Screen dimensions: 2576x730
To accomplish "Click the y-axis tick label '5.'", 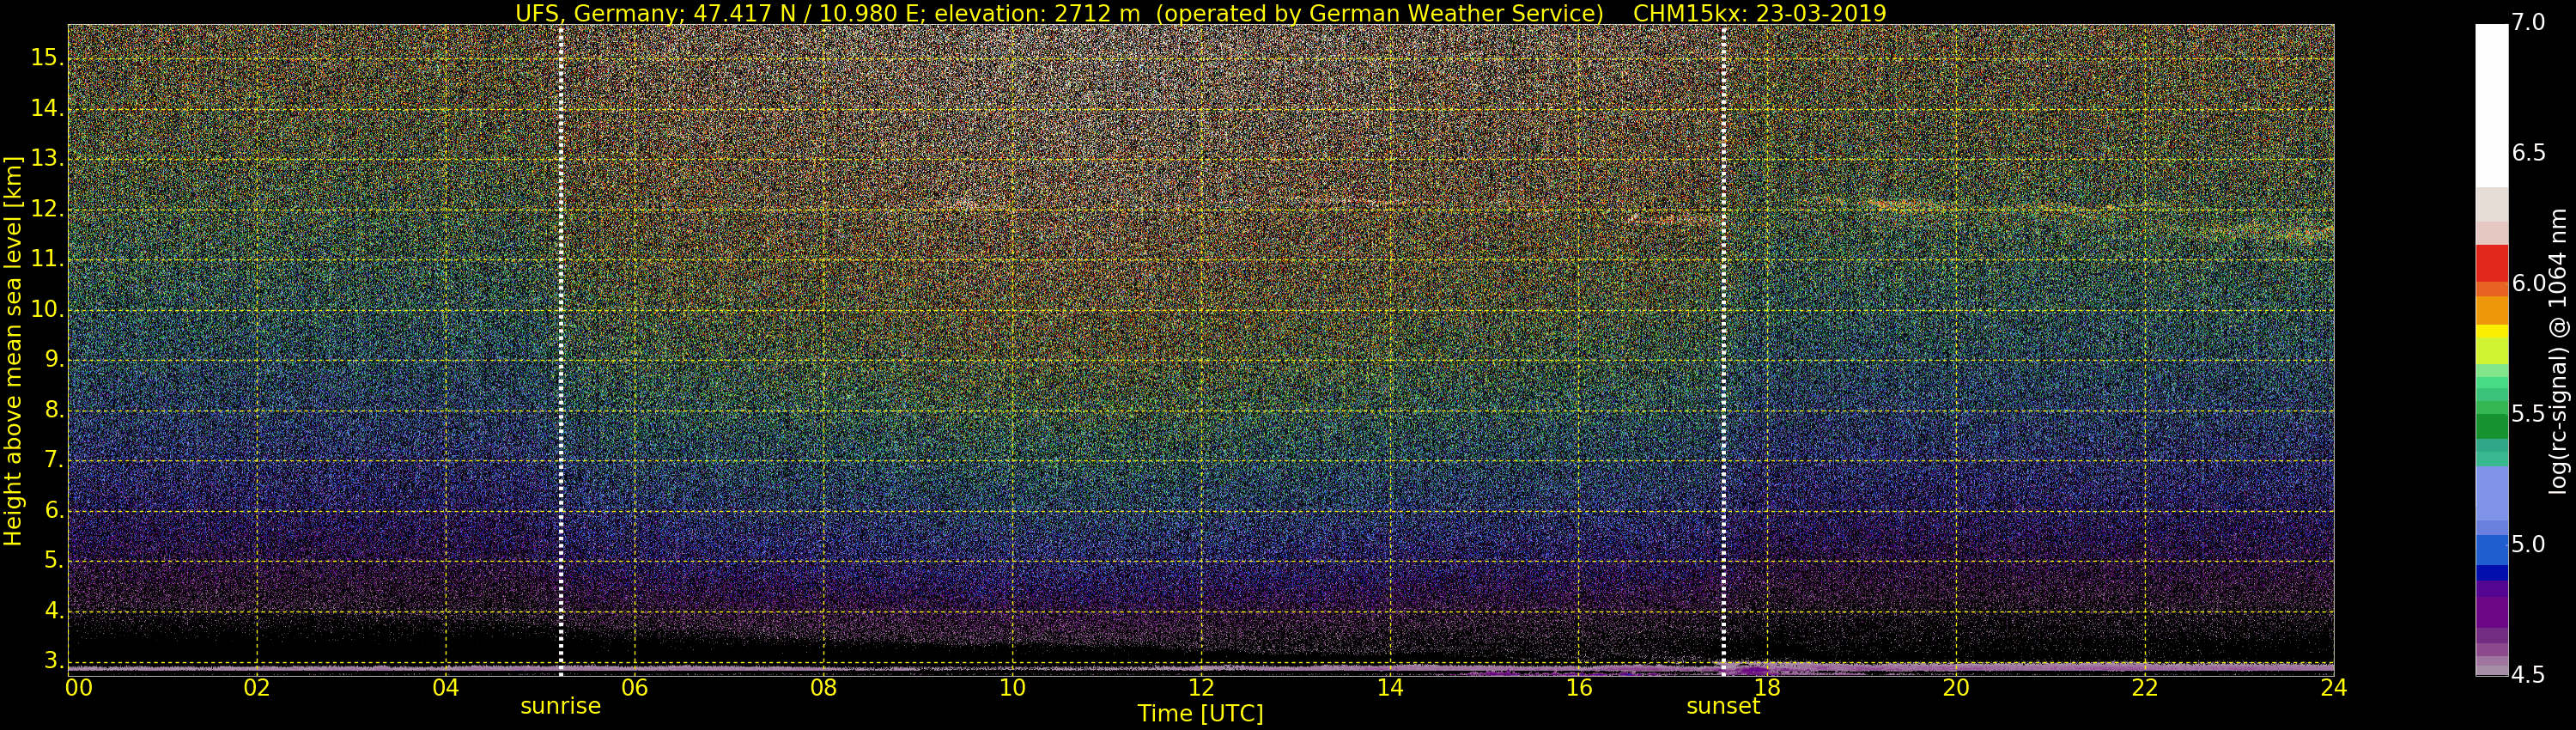I will [52, 561].
